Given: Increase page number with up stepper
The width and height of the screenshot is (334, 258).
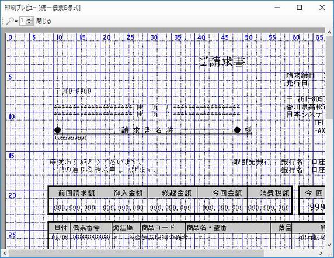Looking at the screenshot, I should 29,19.
